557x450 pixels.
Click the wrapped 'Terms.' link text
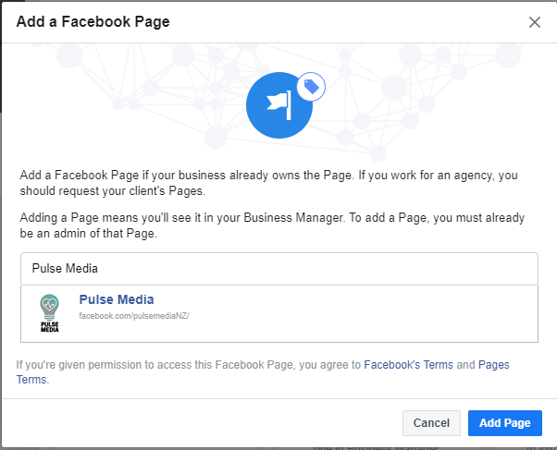pos(31,380)
